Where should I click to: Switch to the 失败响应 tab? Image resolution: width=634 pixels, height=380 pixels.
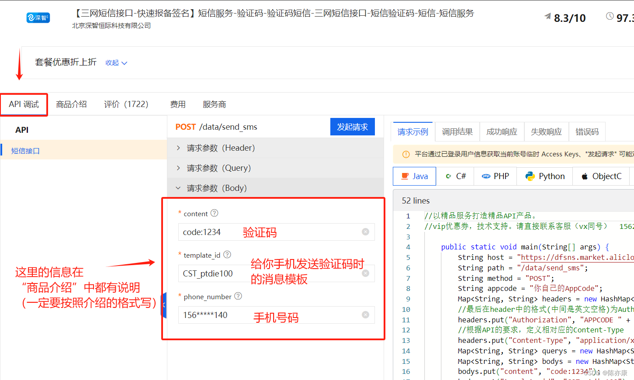tap(547, 132)
